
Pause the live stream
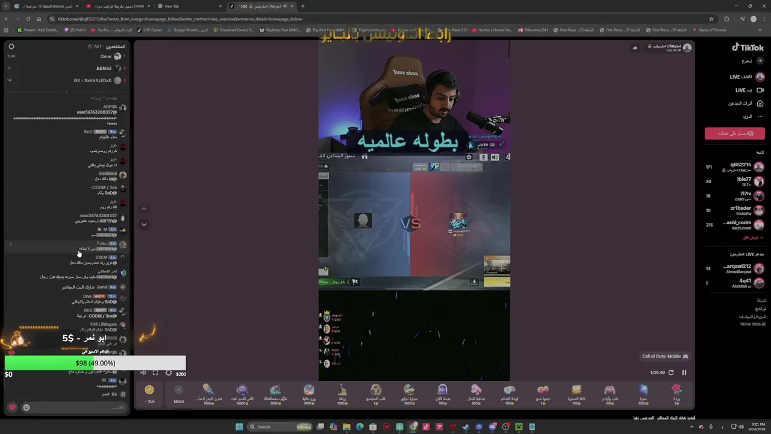click(x=684, y=373)
